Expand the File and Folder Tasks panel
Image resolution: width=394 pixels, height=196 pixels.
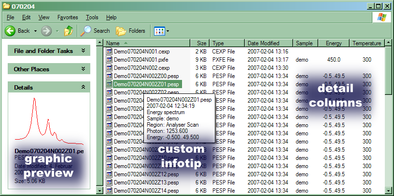point(83,51)
